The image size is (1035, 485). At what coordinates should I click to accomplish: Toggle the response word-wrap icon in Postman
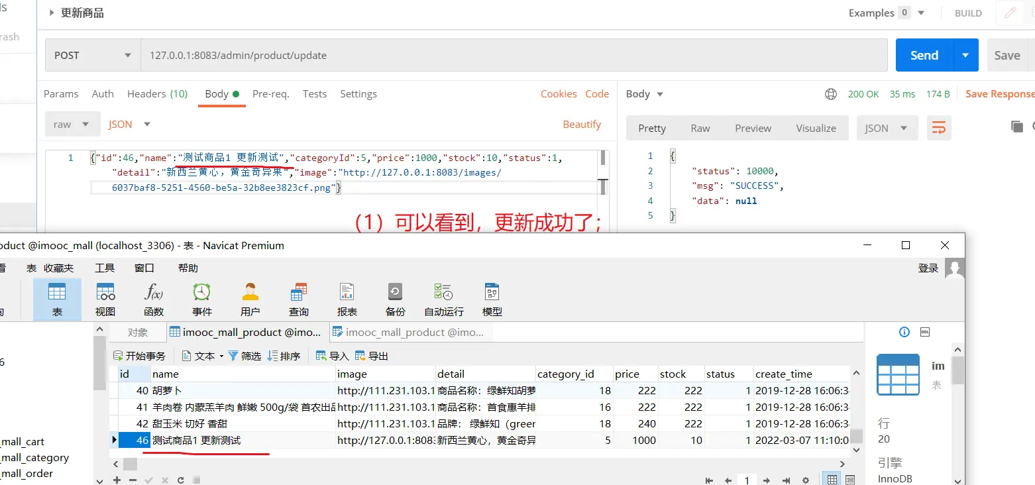click(x=938, y=128)
